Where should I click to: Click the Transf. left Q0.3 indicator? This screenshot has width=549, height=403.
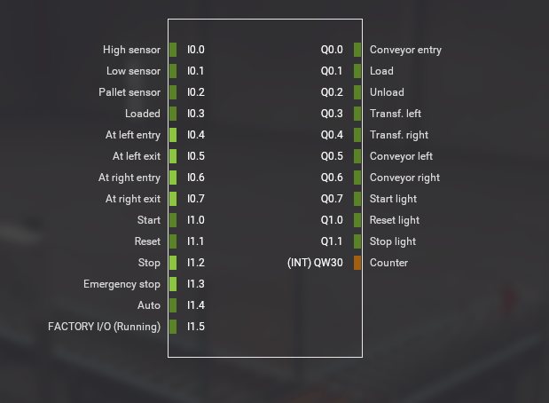pyautogui.click(x=357, y=114)
